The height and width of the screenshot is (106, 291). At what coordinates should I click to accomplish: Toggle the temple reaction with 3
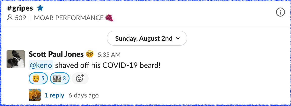[60, 79]
